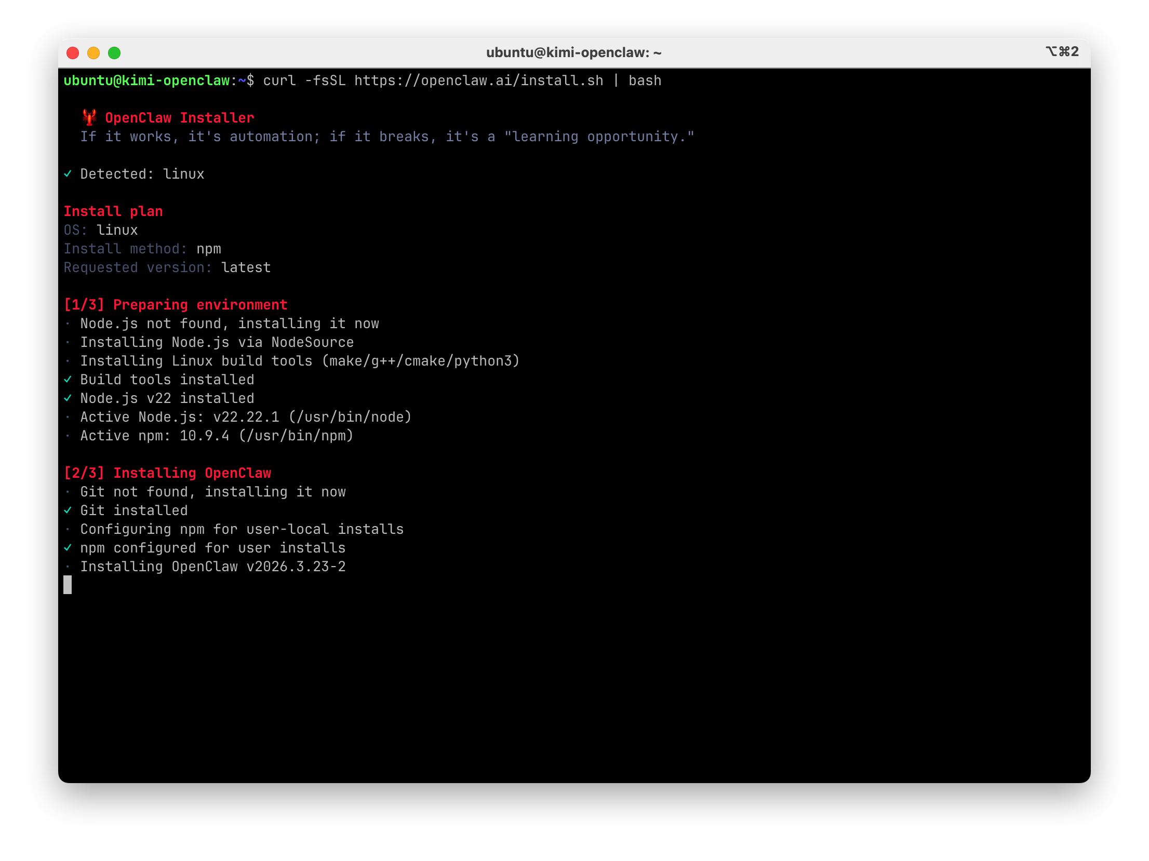Click the ubuntu@kimi-openclaw green prompt text
This screenshot has height=861, width=1149.
click(146, 80)
